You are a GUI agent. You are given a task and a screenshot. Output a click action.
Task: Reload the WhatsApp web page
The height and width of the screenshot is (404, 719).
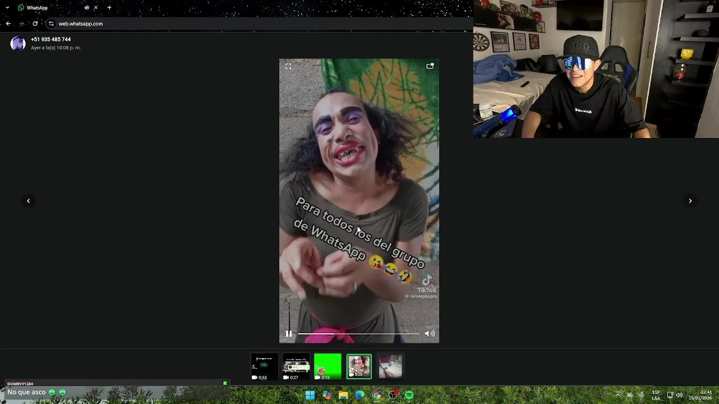(x=35, y=24)
